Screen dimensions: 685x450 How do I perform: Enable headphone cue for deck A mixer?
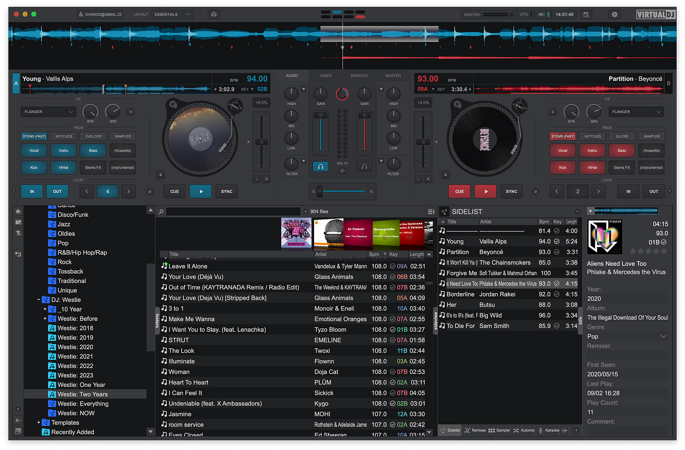[x=320, y=166]
